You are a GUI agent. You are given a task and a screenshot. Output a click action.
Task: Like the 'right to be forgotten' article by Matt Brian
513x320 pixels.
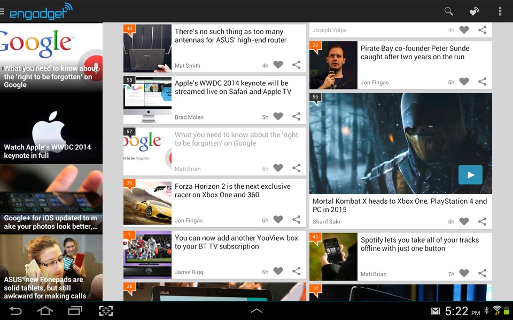tap(278, 168)
